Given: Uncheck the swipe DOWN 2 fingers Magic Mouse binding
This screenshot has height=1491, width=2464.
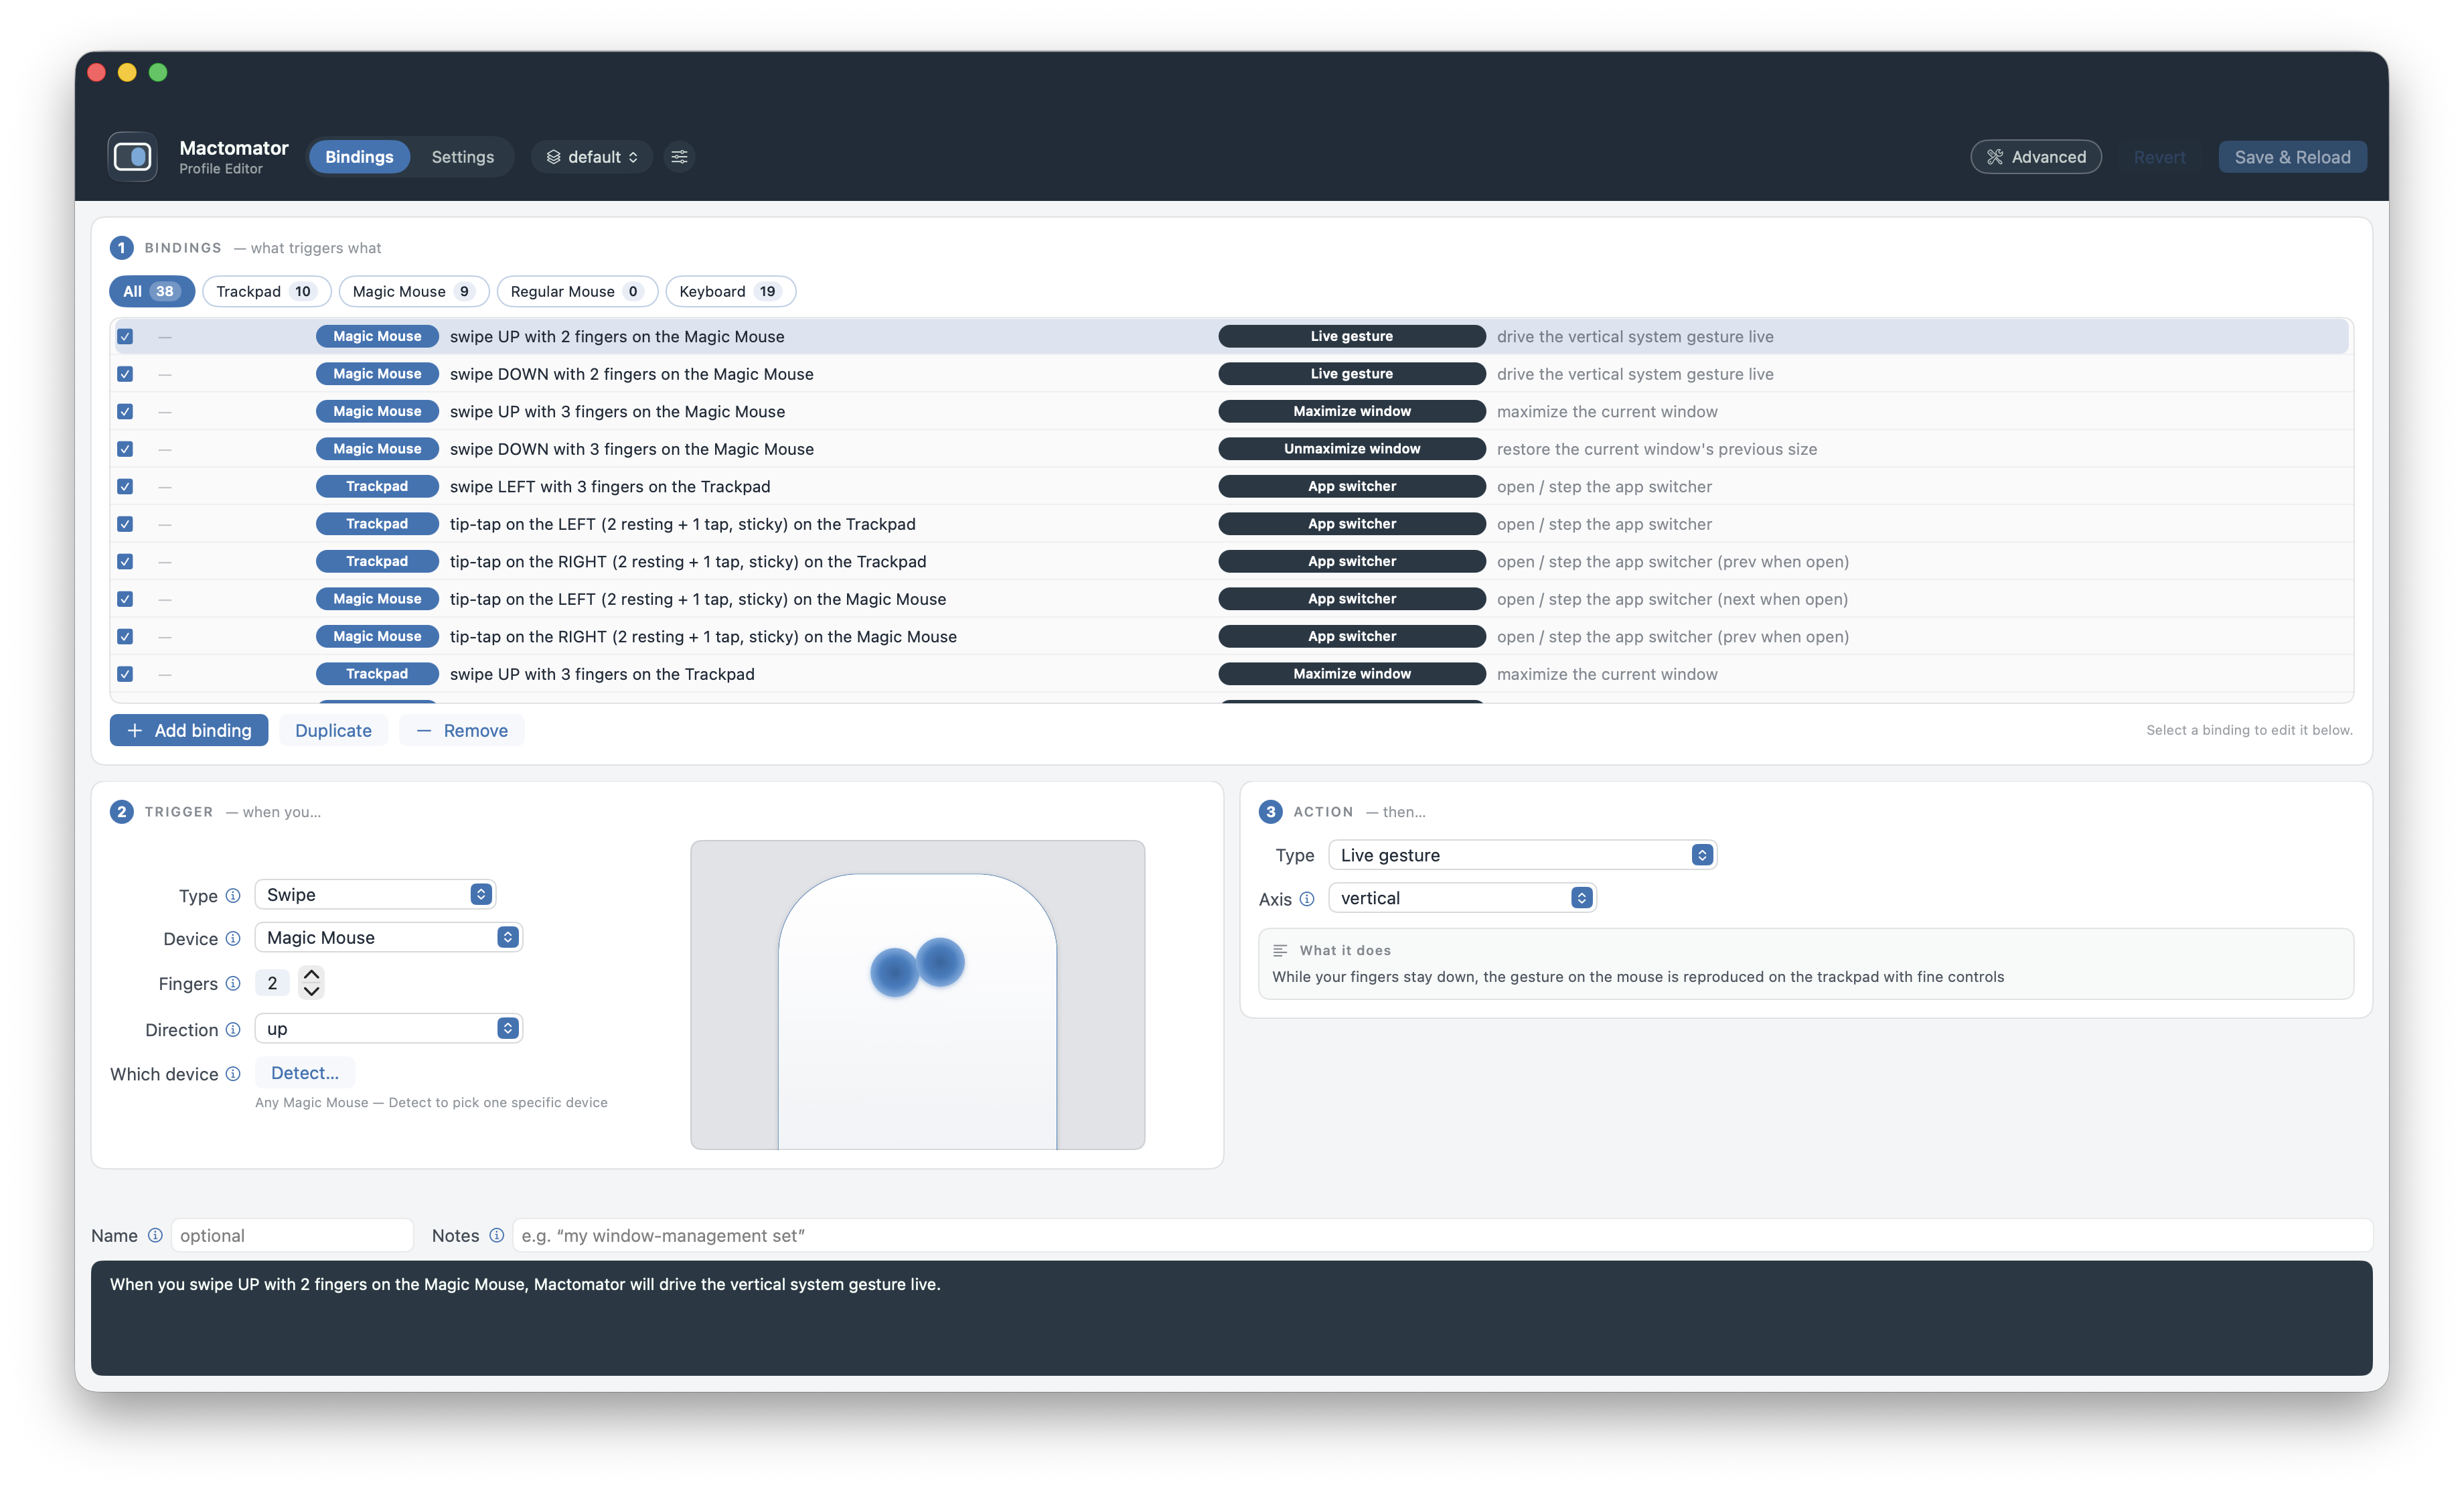Looking at the screenshot, I should click(x=125, y=374).
